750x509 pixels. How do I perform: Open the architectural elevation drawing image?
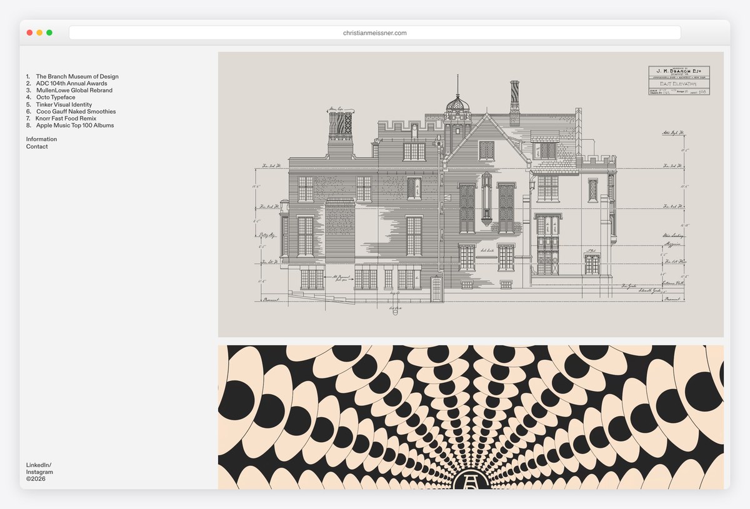pyautogui.click(x=471, y=194)
